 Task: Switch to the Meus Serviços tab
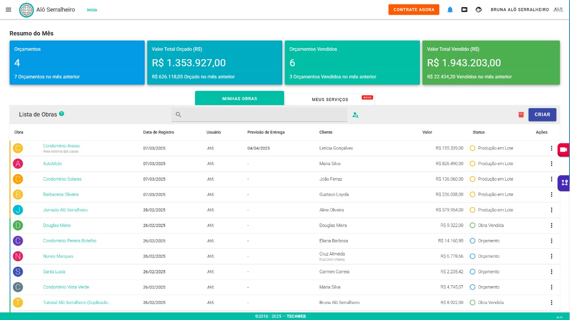[x=330, y=99]
